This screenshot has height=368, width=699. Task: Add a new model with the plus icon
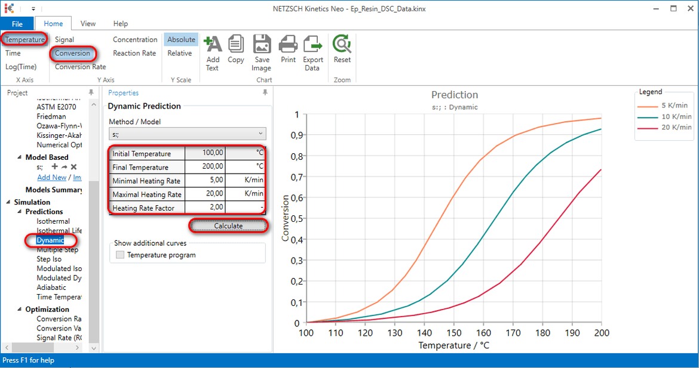pos(56,167)
